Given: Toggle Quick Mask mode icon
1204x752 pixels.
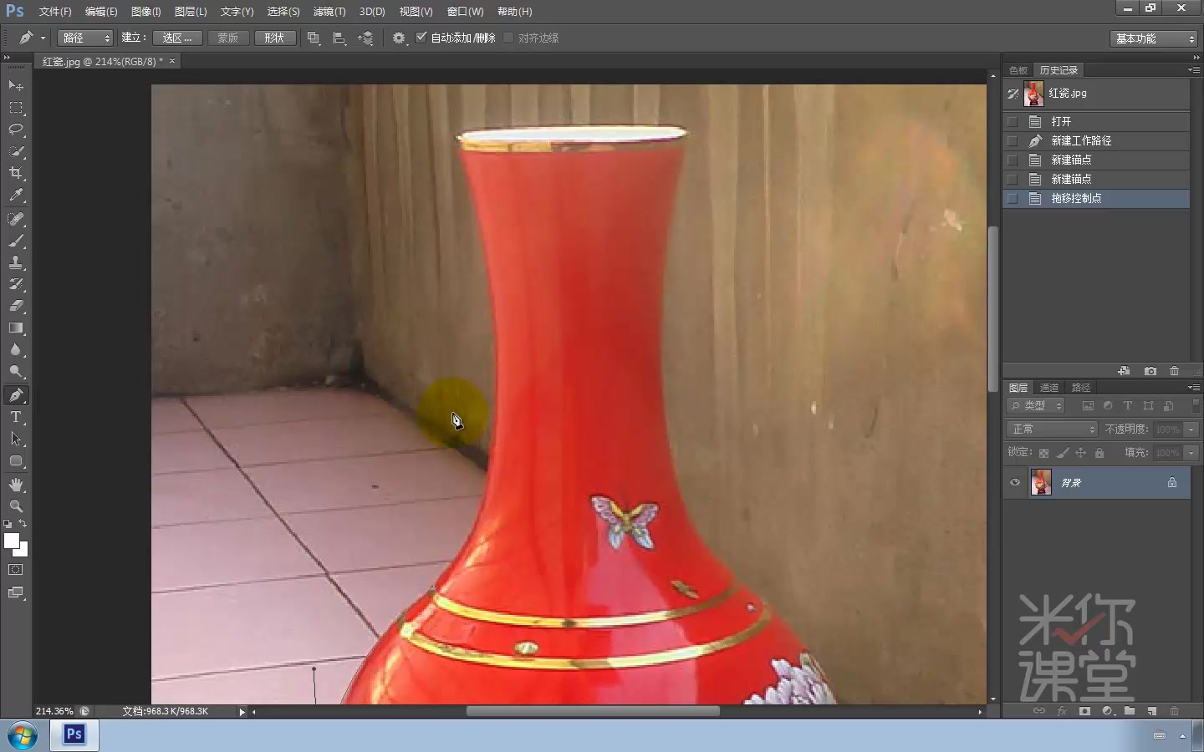Looking at the screenshot, I should point(16,570).
